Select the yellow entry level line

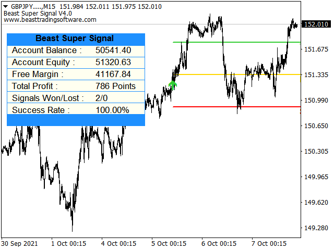click(238, 74)
